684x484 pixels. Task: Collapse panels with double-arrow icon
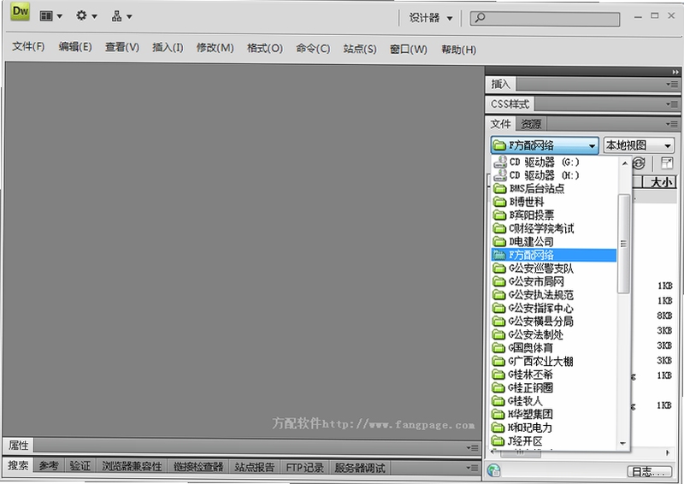coord(675,72)
